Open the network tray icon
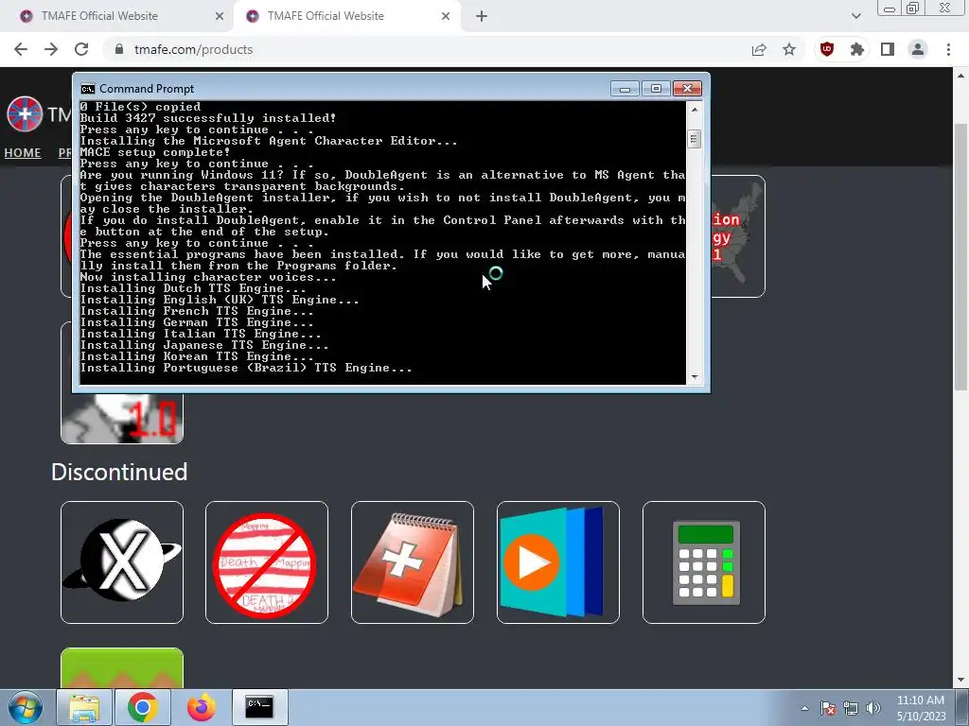 (x=851, y=708)
